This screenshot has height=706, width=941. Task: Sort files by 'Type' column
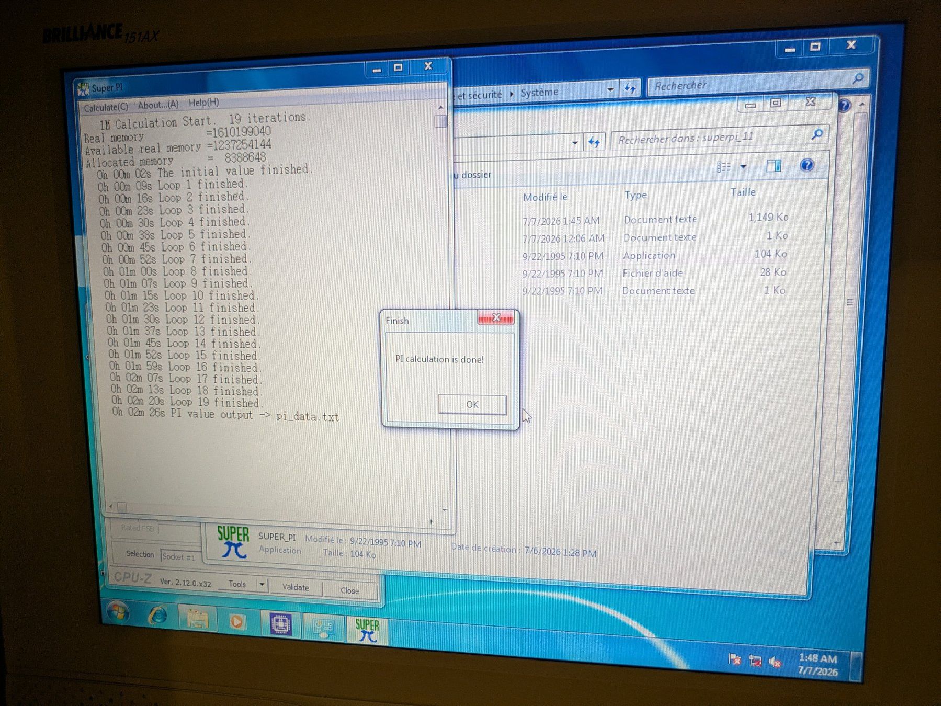pyautogui.click(x=636, y=195)
